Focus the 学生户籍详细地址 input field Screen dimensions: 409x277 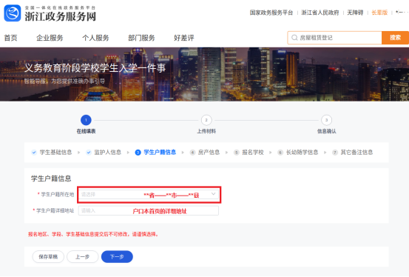click(149, 210)
